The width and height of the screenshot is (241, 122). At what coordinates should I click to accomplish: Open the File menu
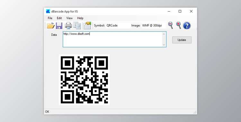point(50,18)
